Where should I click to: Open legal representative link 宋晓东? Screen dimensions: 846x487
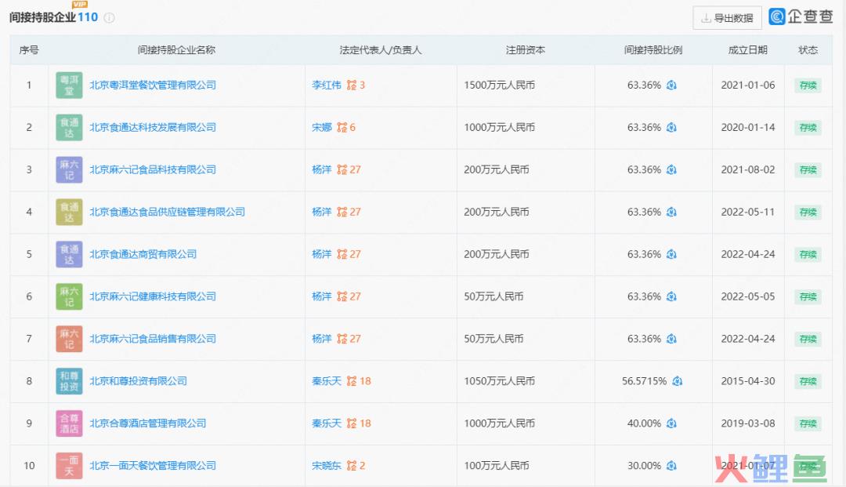point(327,465)
